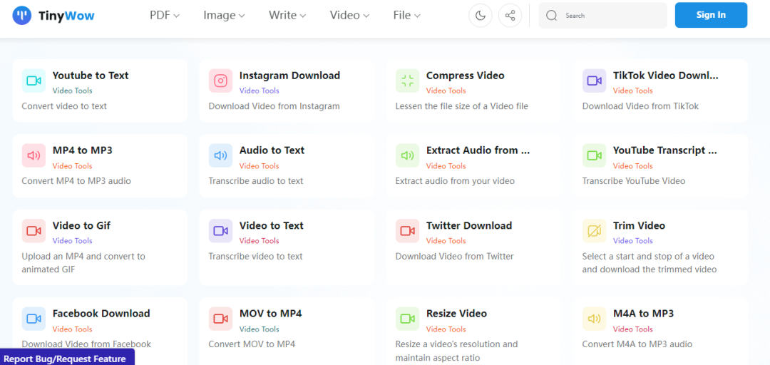Click Video Tools label under Audio to Text
The width and height of the screenshot is (770, 365).
(260, 165)
